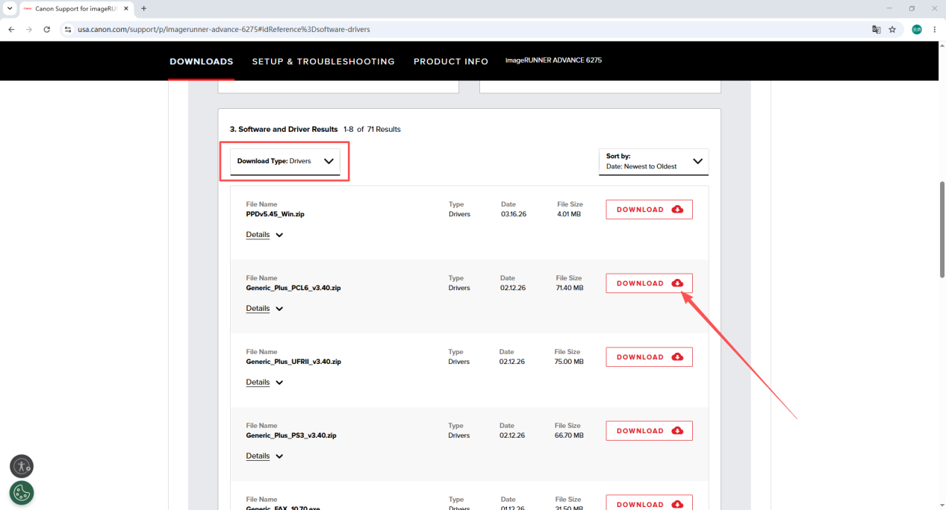This screenshot has width=946, height=510.
Task: Click the page vertical scrollbar
Action: pos(942,229)
